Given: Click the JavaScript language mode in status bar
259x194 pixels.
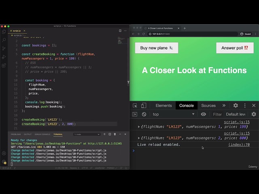Looking at the screenshot, I should (x=100, y=168).
